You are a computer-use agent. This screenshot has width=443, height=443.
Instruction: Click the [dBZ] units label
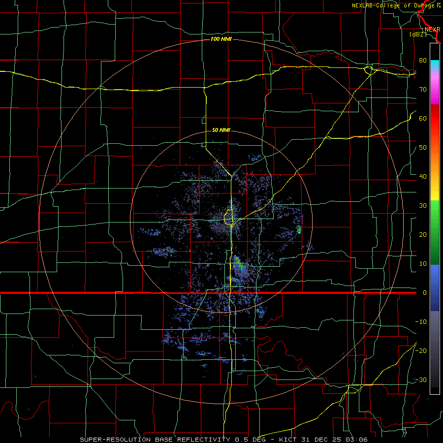tap(418, 34)
